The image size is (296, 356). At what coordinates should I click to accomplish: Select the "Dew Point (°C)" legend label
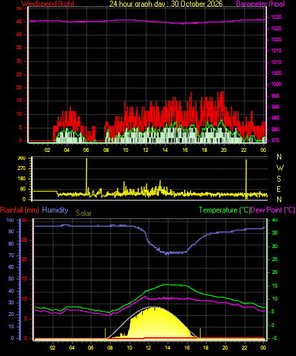tap(273, 210)
